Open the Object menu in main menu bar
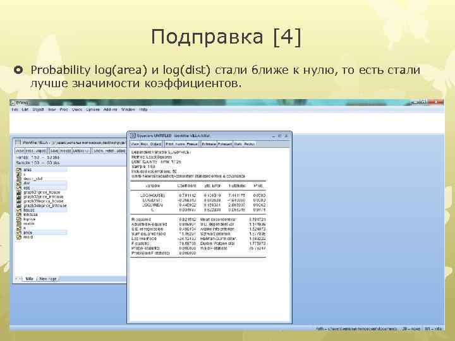The width and height of the screenshot is (455, 341). [x=38, y=109]
